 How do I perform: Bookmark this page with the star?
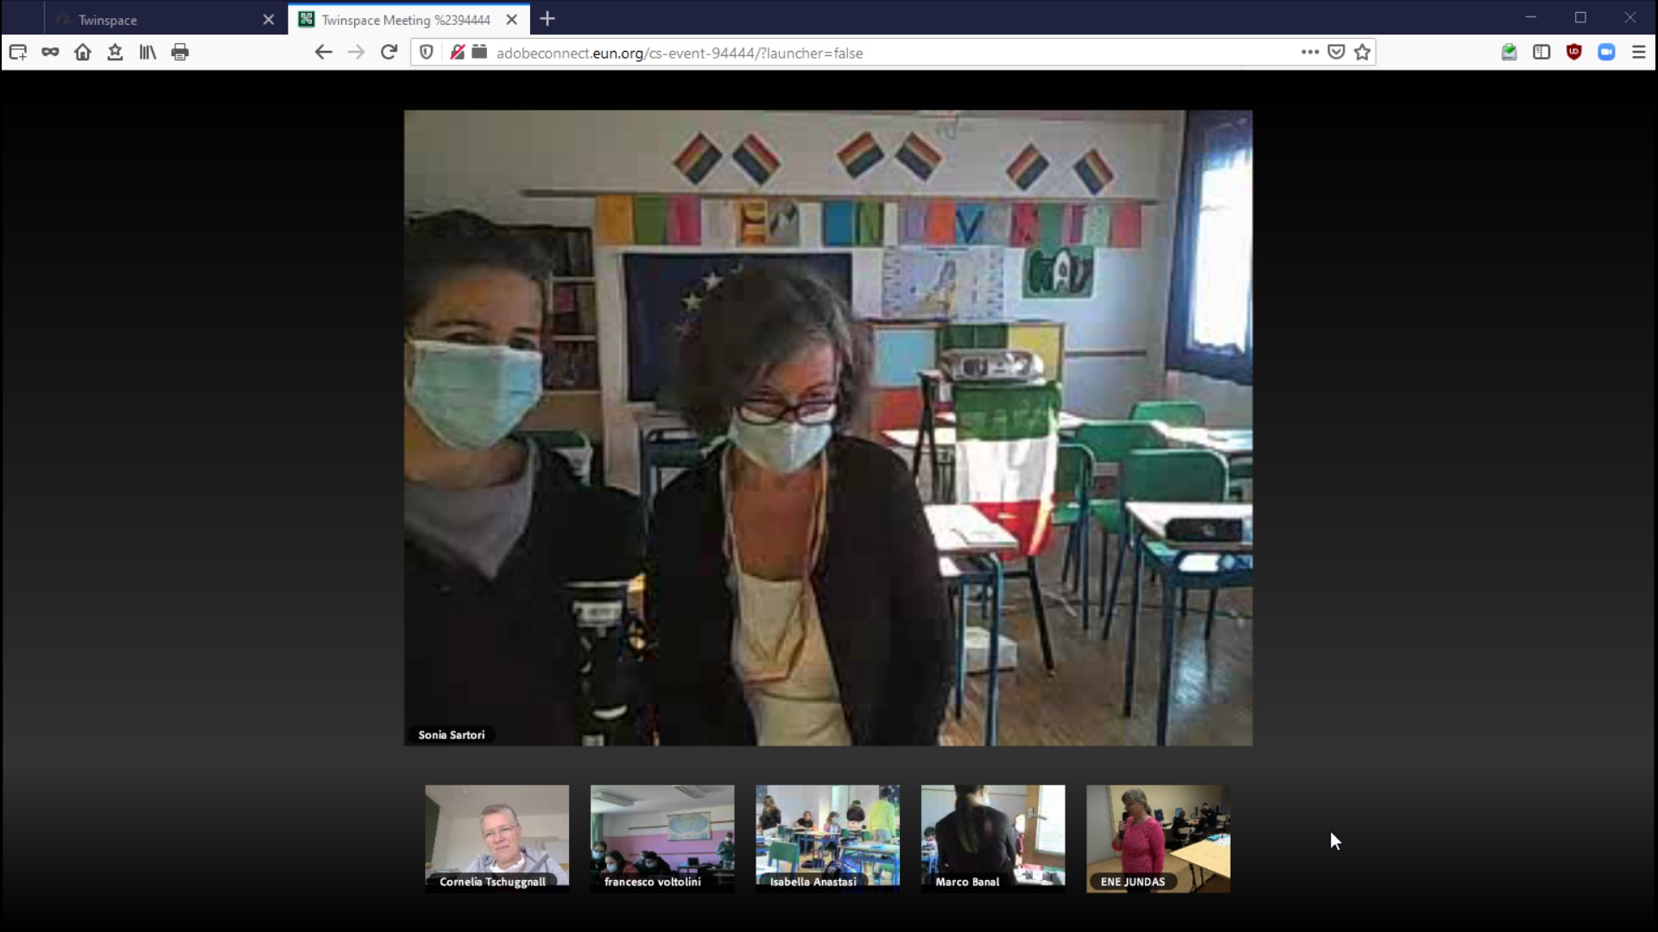pyautogui.click(x=1363, y=52)
